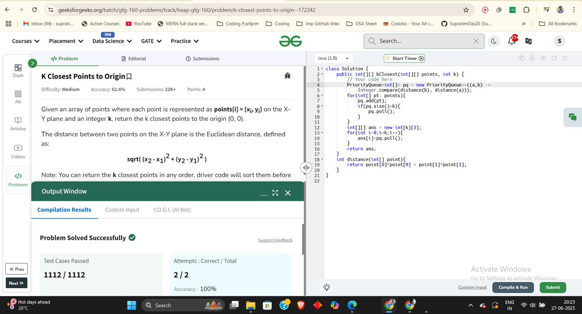Open Articles in the left sidebar
Viewport: 582px width, 314px height.
(x=18, y=124)
